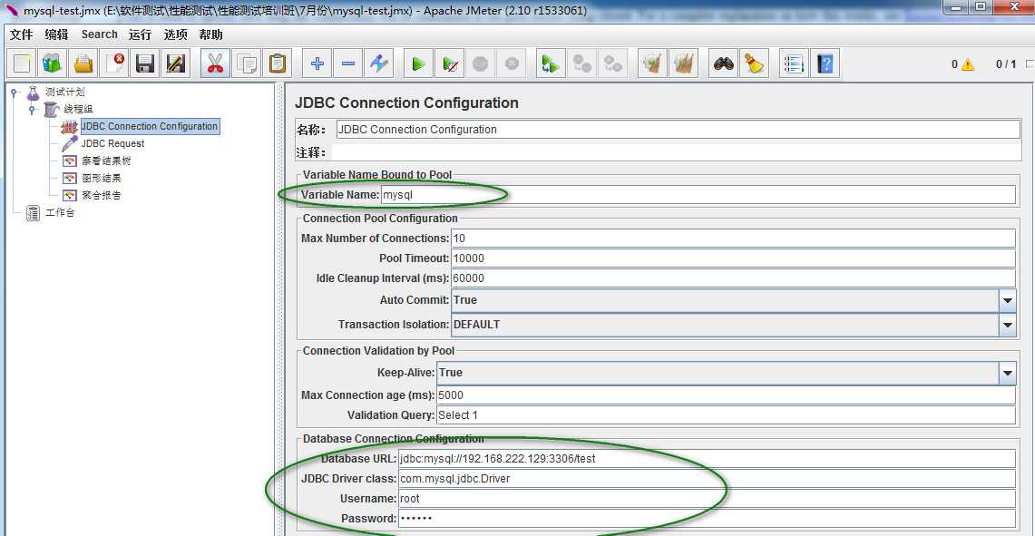
Task: Click the Variable Name field
Action: (x=698, y=195)
